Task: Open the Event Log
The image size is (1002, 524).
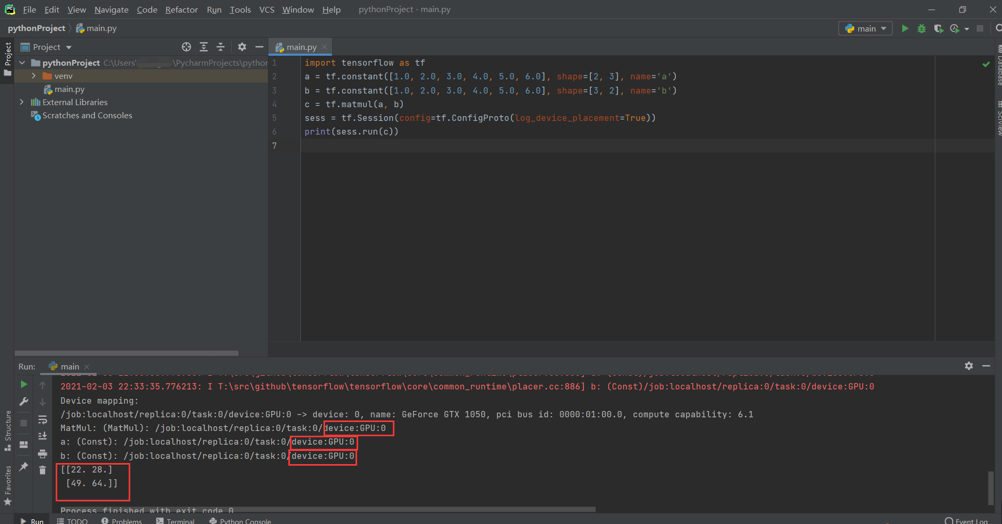Action: (x=966, y=521)
